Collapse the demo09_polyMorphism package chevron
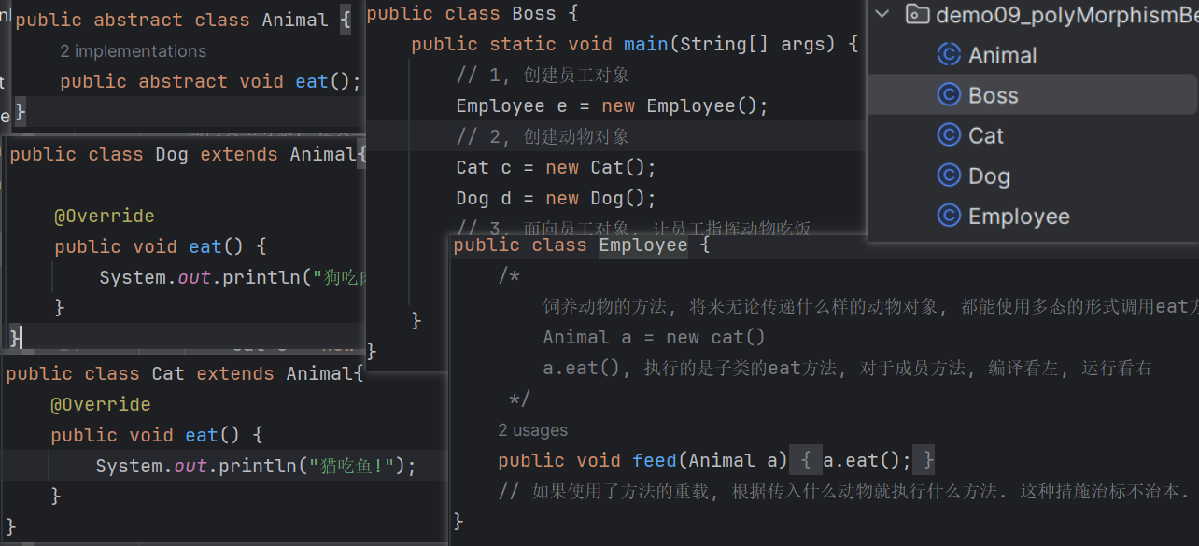Viewport: 1199px width, 546px height. click(882, 14)
